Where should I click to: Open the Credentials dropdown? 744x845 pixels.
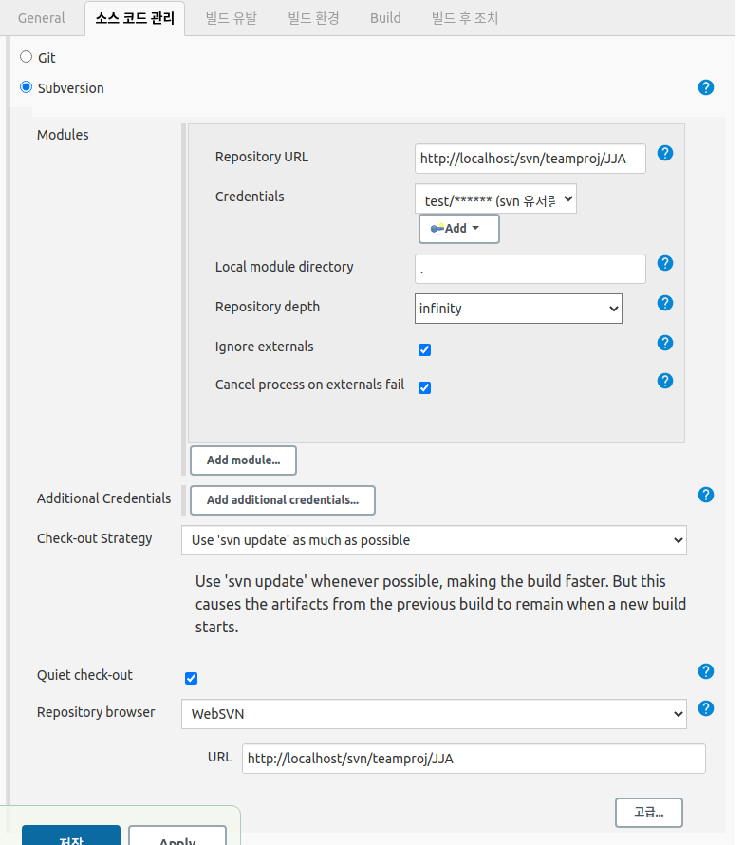click(x=495, y=198)
